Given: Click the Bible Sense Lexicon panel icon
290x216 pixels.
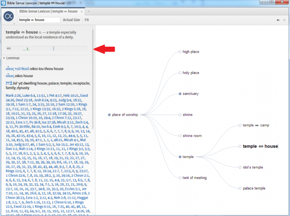Looking at the screenshot, I should 8,17.
